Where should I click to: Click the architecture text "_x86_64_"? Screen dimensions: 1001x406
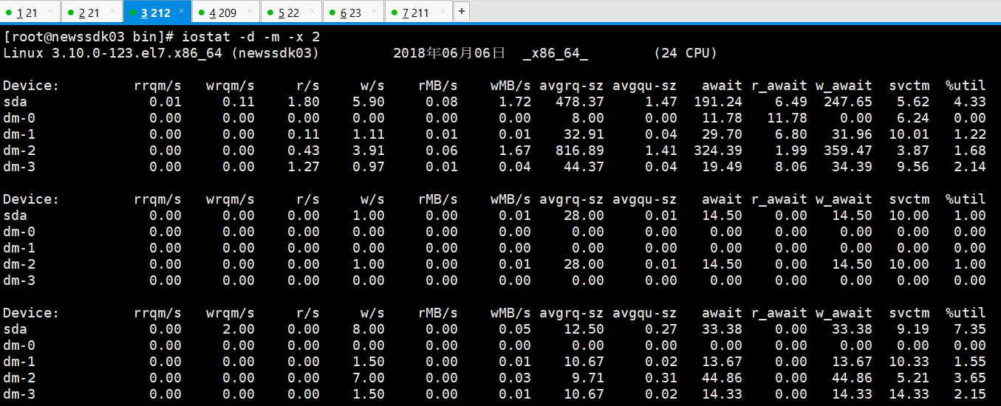[556, 53]
